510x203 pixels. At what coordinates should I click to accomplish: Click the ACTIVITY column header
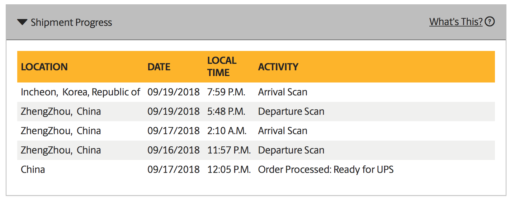coord(278,67)
